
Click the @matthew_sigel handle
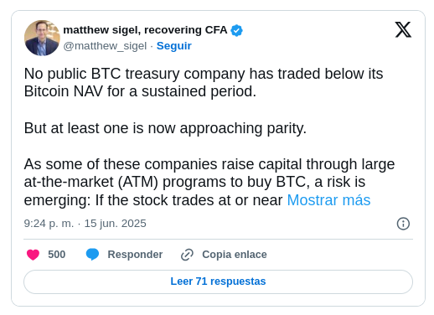(x=105, y=46)
